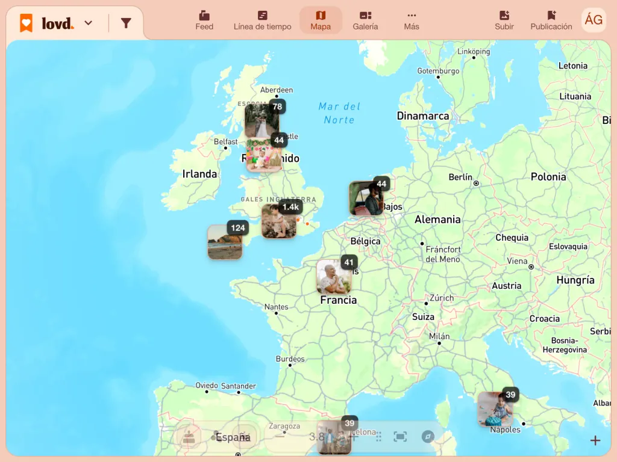
Task: Click the Burdeos city label
Action: click(290, 359)
